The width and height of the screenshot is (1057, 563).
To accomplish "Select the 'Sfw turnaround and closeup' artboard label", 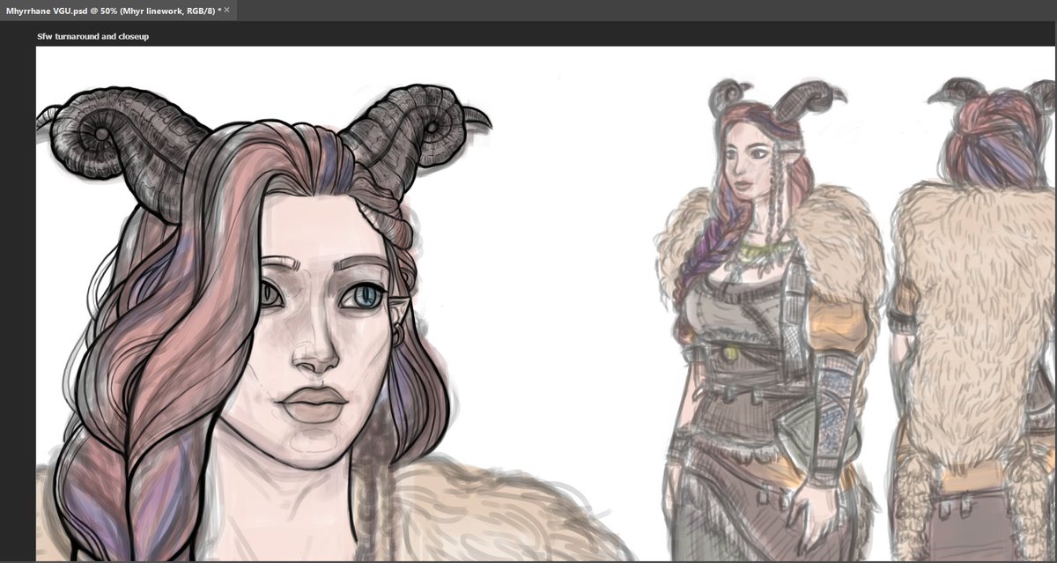I will 92,37.
